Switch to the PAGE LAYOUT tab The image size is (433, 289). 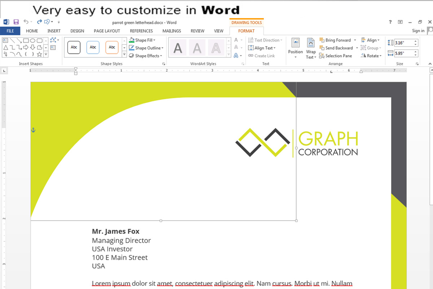107,31
